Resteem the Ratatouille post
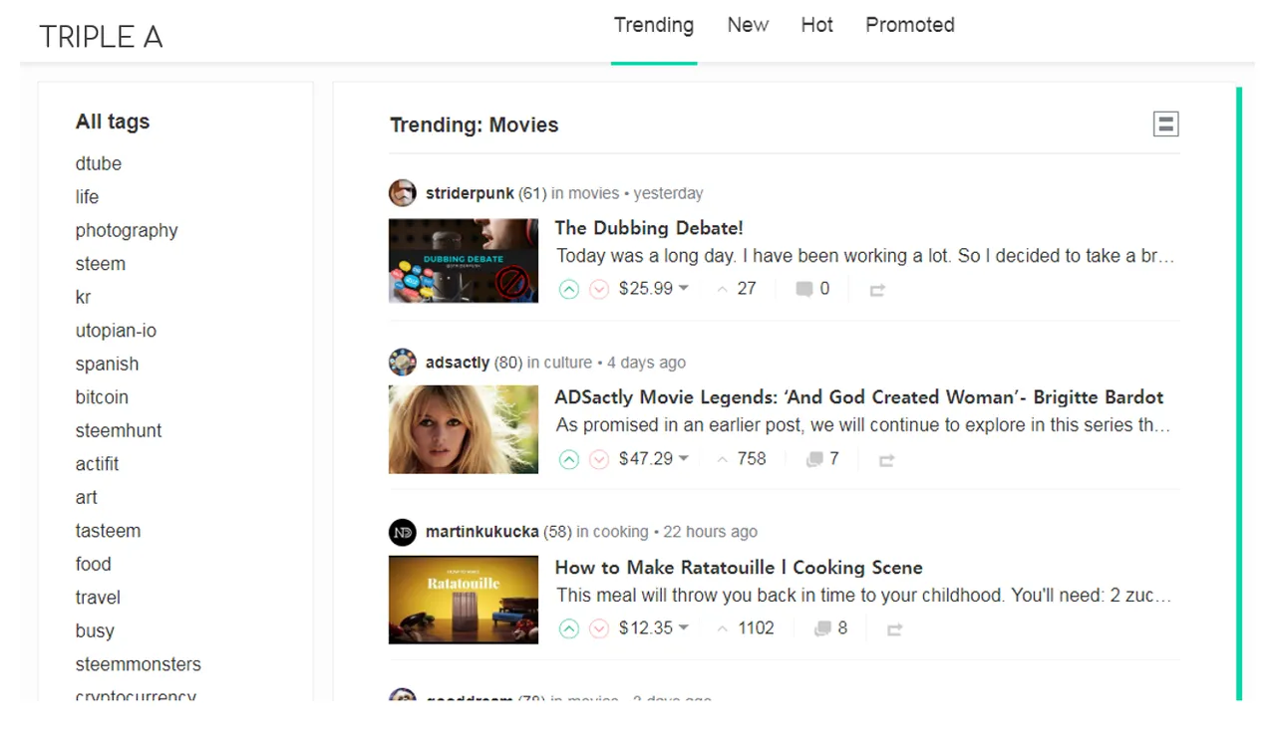Image resolution: width=1276 pixels, height=744 pixels. click(894, 628)
